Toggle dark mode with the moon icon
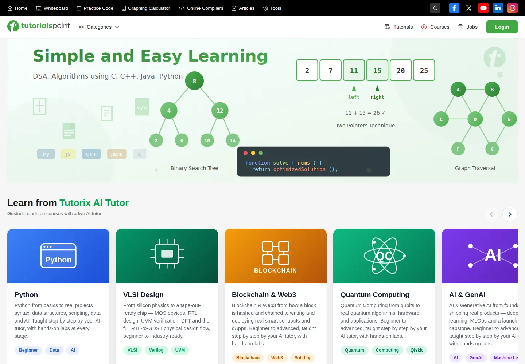Screen dimensions: 525x364 (x=435, y=8)
